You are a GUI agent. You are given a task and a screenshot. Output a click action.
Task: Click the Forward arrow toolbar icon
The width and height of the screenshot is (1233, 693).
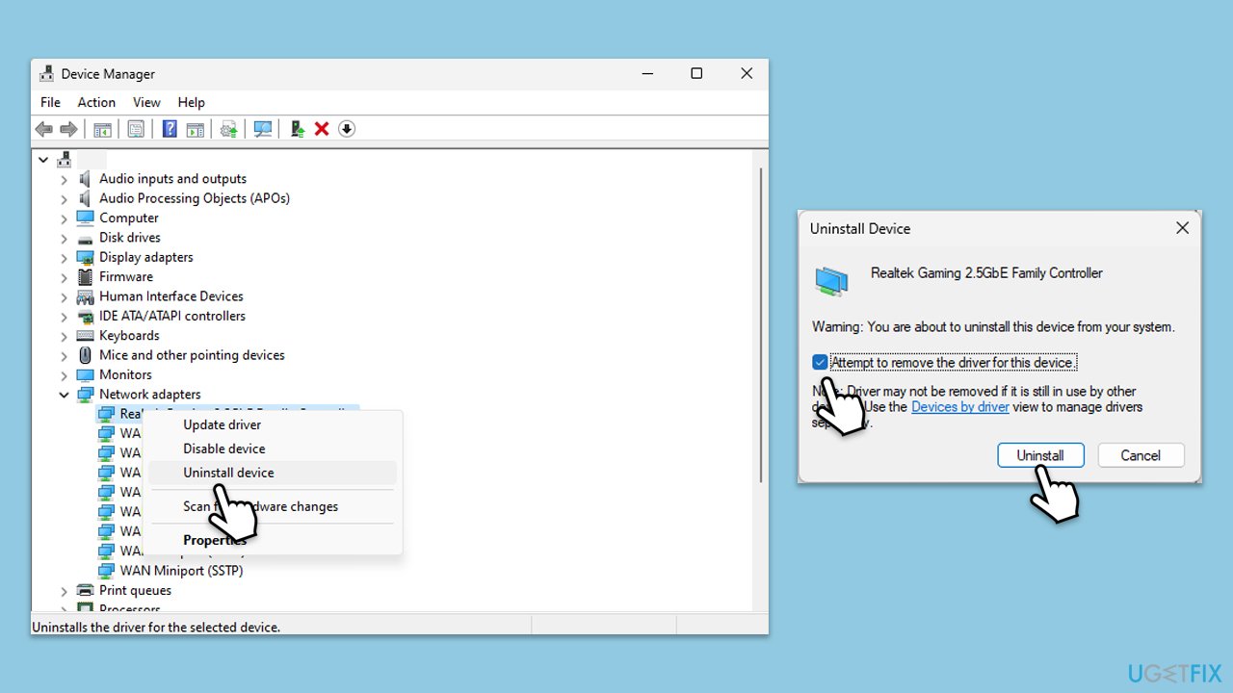pyautogui.click(x=68, y=129)
